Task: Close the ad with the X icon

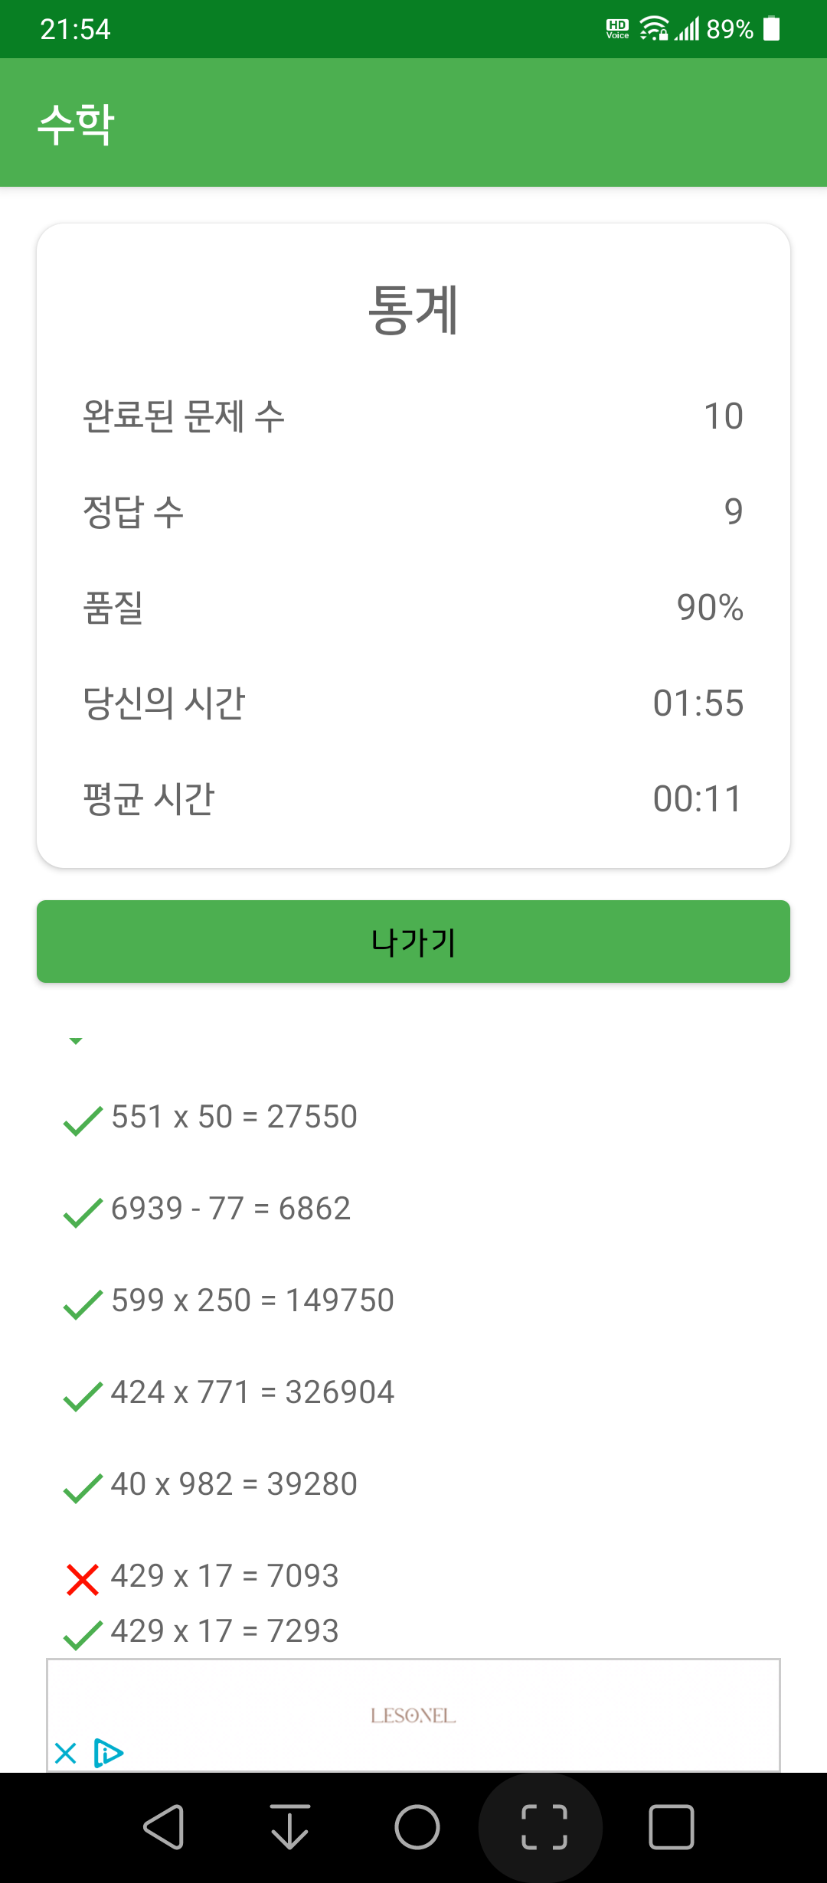Action: point(66,1753)
